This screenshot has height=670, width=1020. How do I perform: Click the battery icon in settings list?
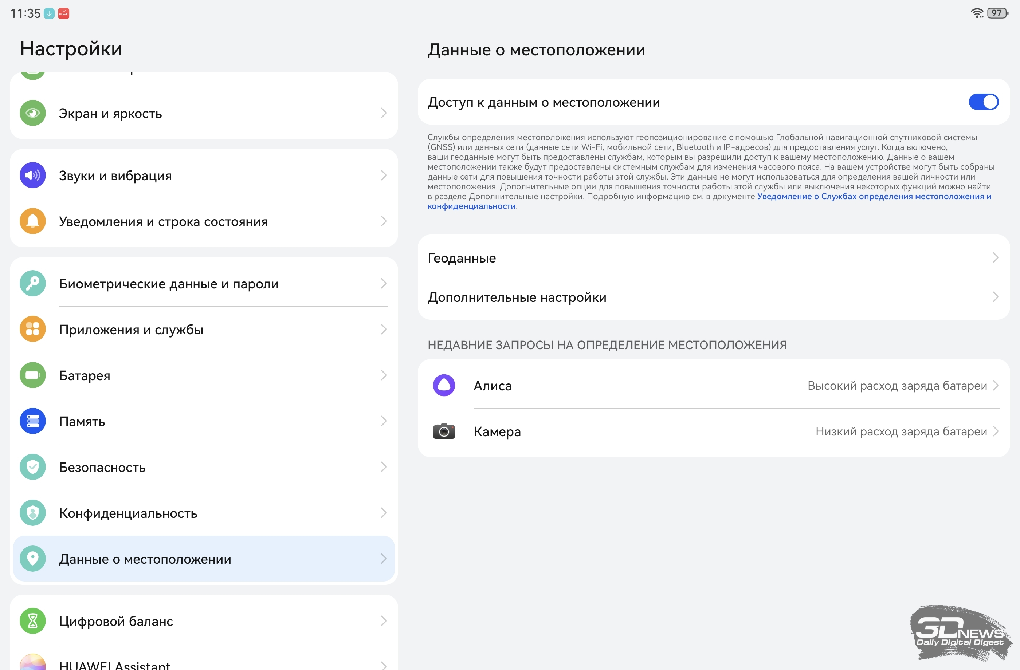[32, 375]
